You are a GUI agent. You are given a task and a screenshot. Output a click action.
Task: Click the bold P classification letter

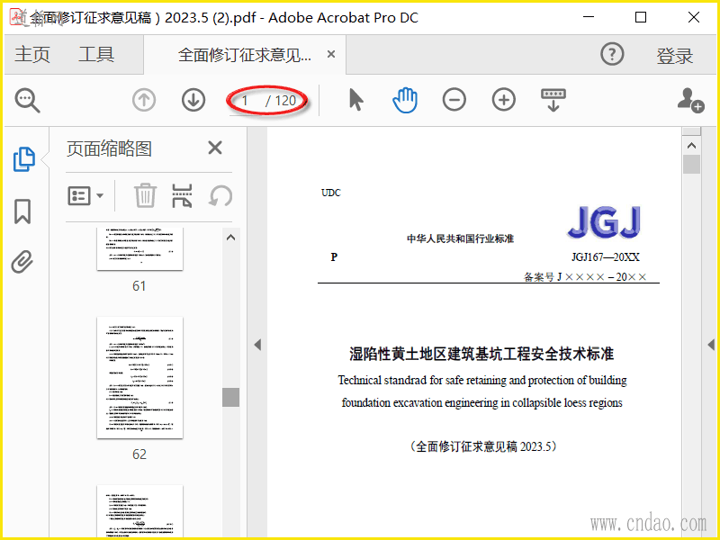coord(334,257)
